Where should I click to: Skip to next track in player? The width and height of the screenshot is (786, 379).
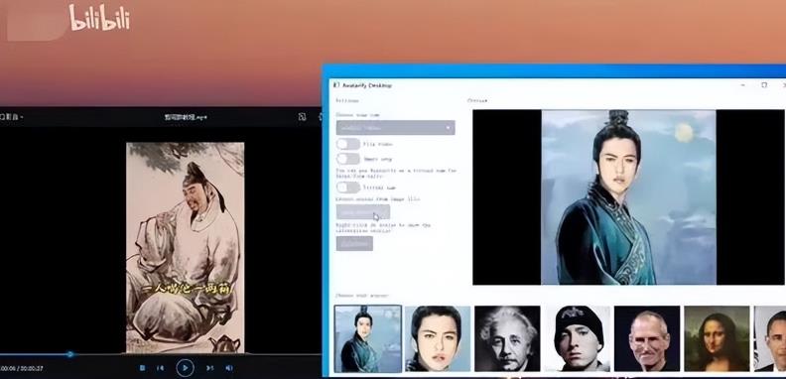210,368
